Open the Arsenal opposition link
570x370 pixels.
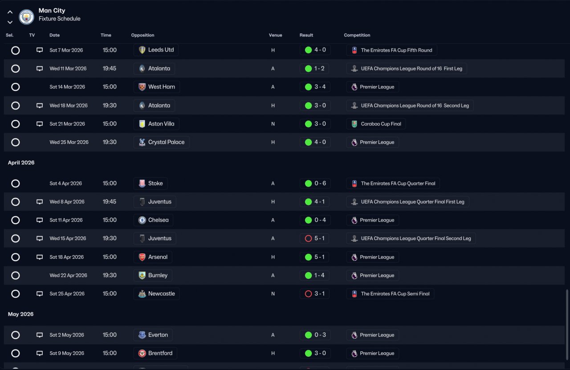click(x=153, y=257)
